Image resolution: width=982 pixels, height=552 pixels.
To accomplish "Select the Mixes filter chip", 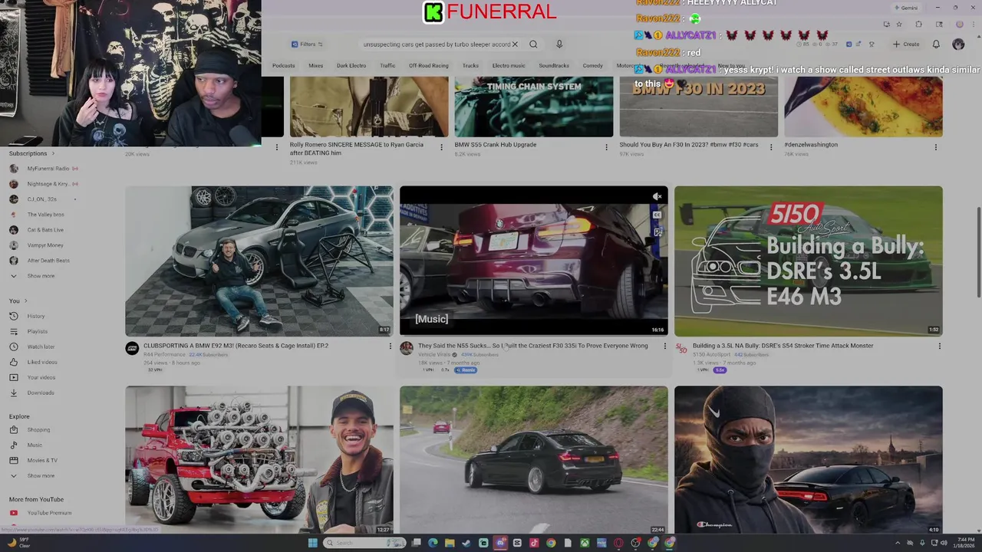I will point(315,66).
